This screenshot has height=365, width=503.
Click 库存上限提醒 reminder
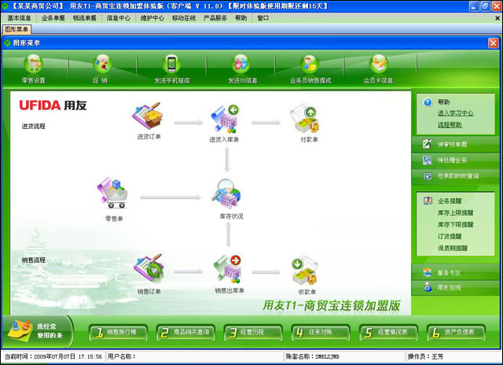456,213
